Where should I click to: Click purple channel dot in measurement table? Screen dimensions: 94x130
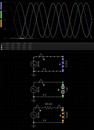1,45
